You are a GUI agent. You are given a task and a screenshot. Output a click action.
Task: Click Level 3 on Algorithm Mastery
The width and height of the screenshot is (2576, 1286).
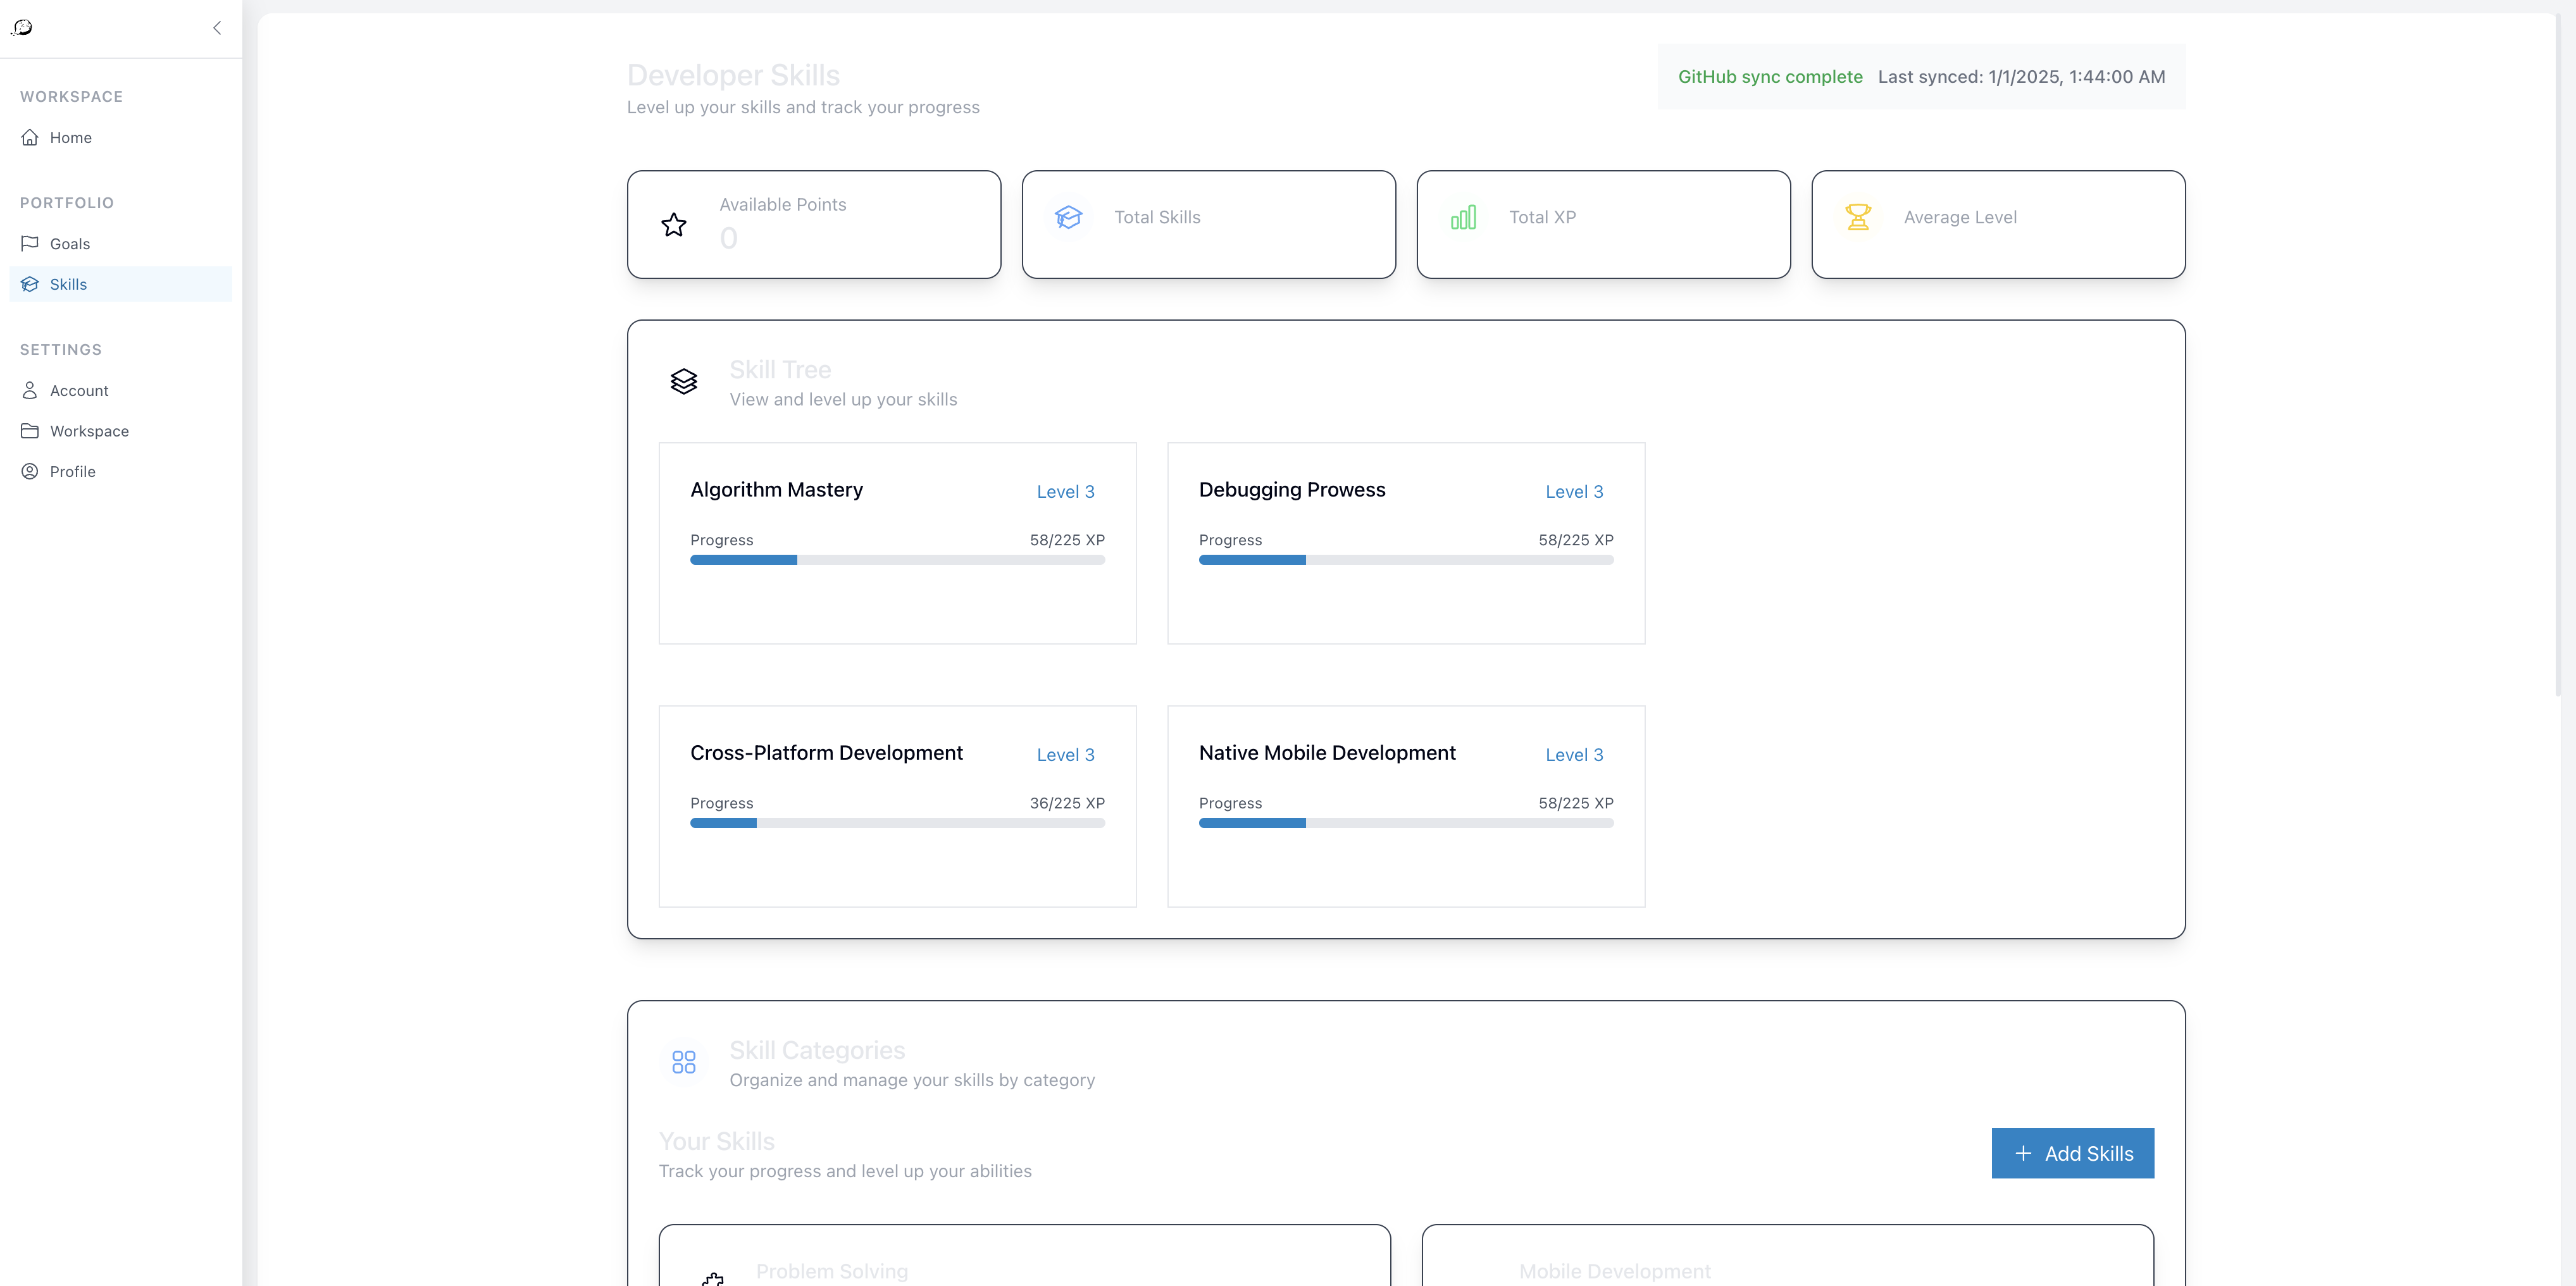1065,492
